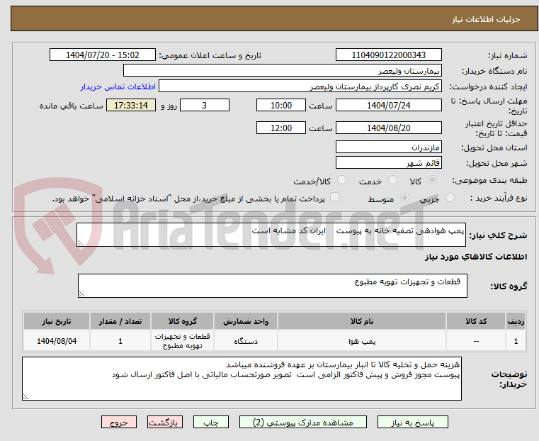539x441 pixels.
Task: Click the buyer name field 'بیمارستان ولیعصر'
Action: (282, 70)
